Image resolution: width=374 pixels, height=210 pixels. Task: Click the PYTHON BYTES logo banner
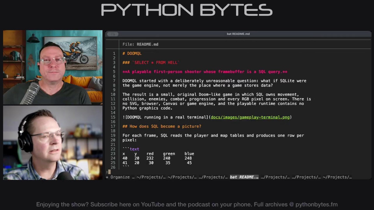coord(187,10)
